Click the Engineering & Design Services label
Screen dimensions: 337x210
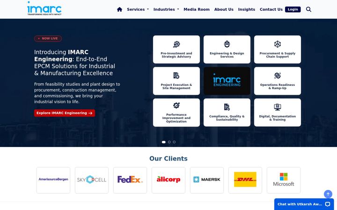click(227, 55)
